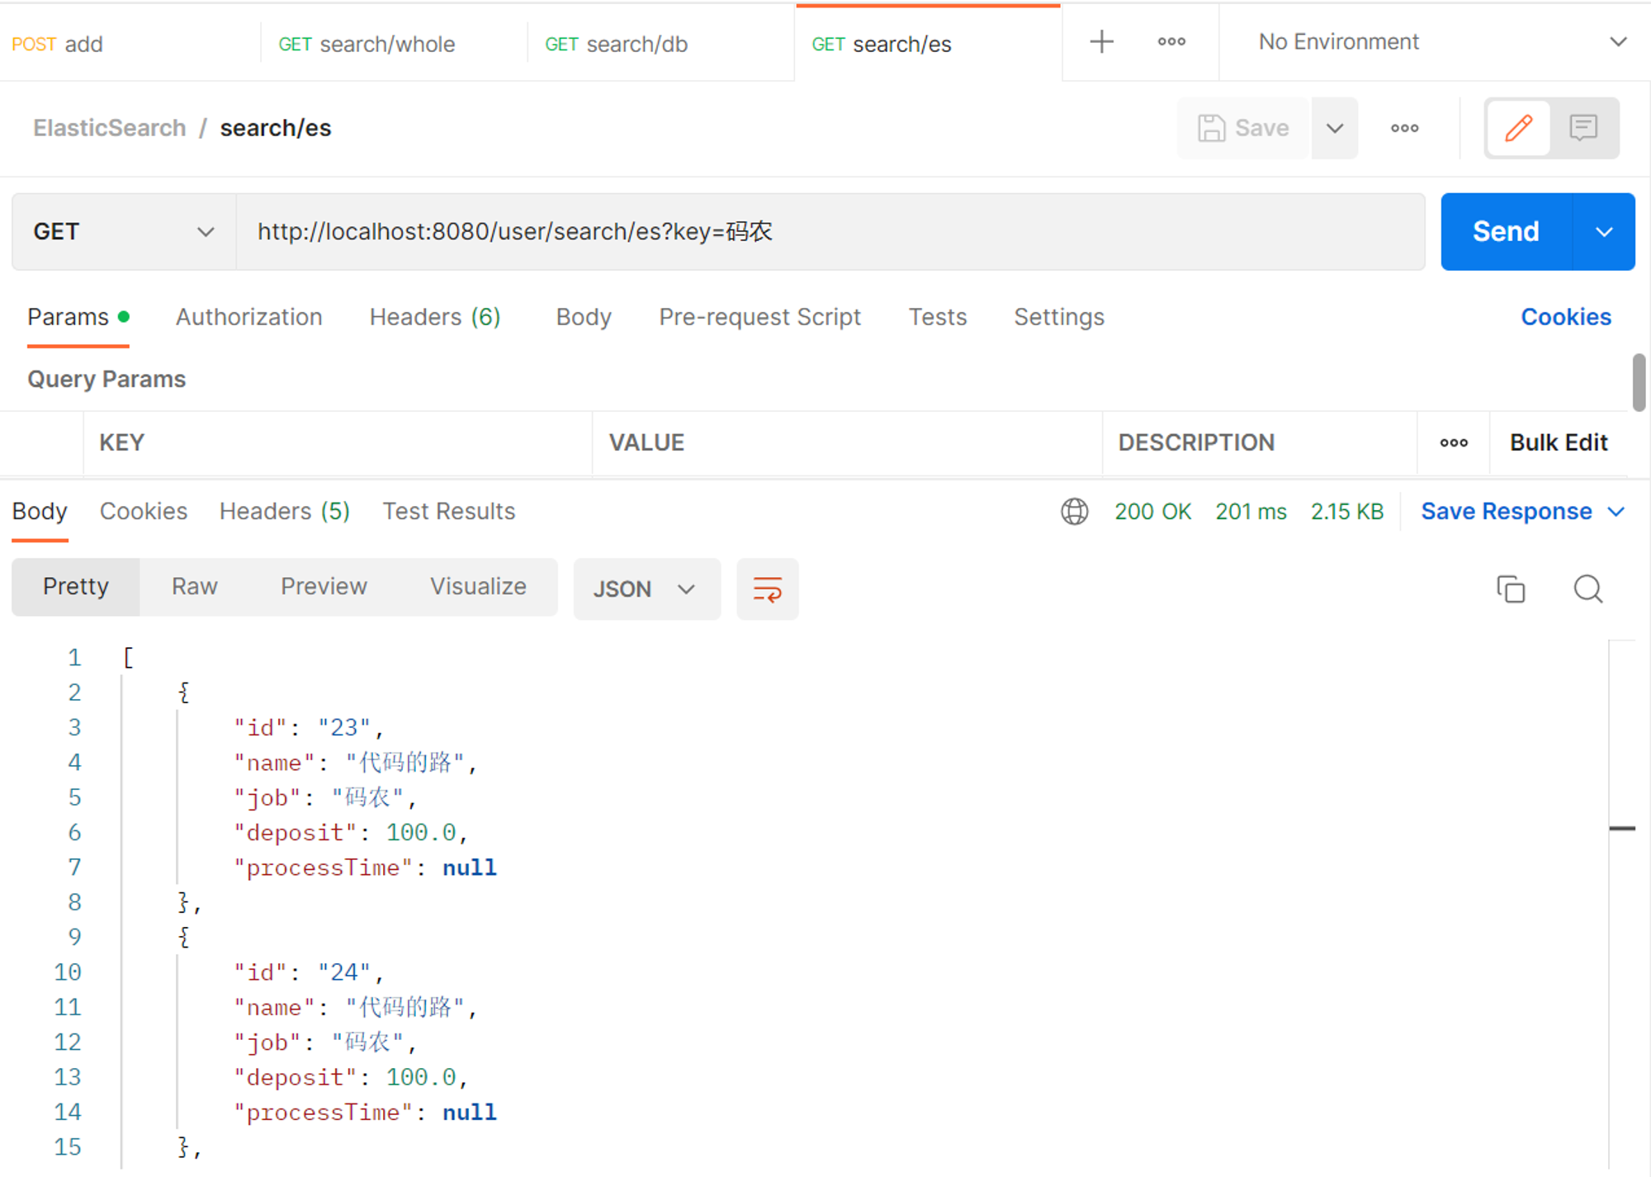Expand the Send button options arrow

1604,232
